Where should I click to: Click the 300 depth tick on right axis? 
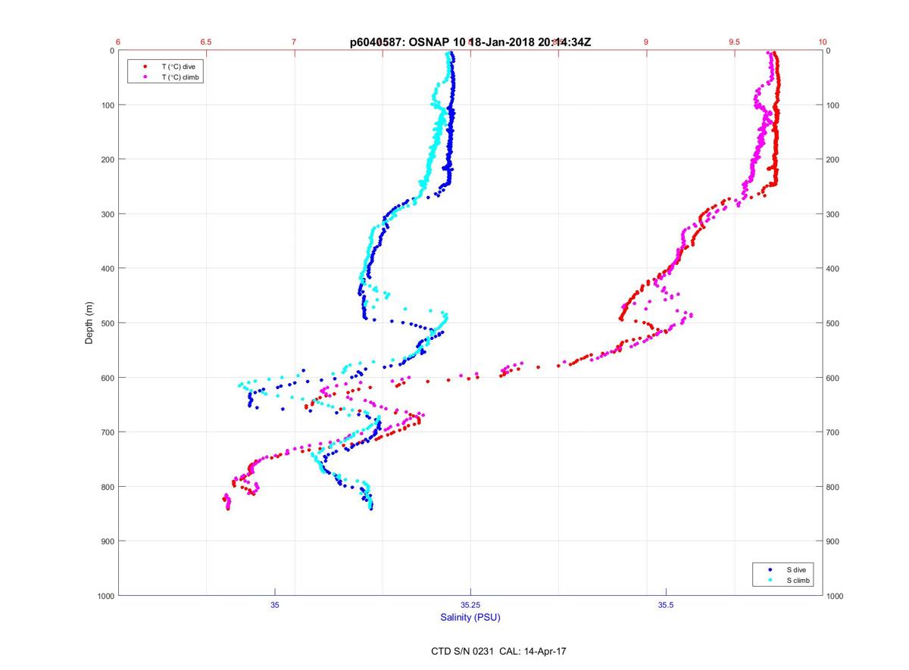[x=832, y=214]
